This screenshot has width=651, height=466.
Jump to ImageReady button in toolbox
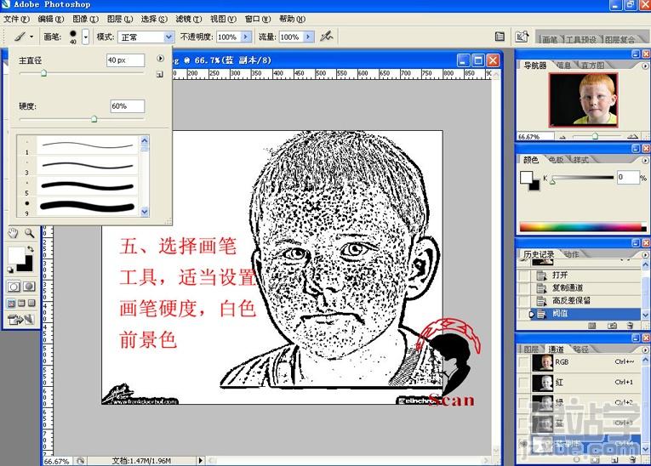pyautogui.click(x=20, y=320)
